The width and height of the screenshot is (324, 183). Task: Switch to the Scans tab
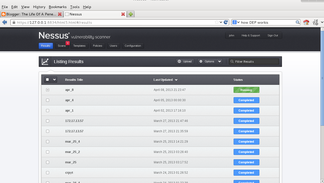tap(62, 46)
